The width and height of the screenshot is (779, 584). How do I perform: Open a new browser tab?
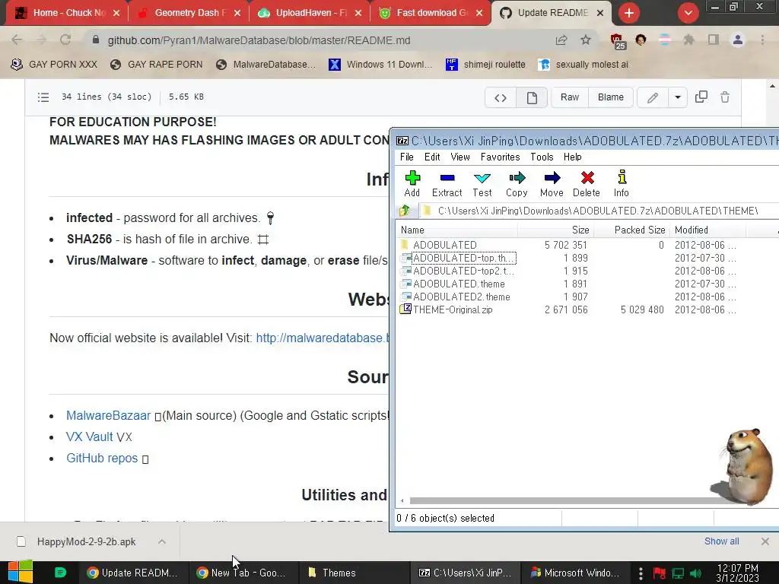pos(629,13)
